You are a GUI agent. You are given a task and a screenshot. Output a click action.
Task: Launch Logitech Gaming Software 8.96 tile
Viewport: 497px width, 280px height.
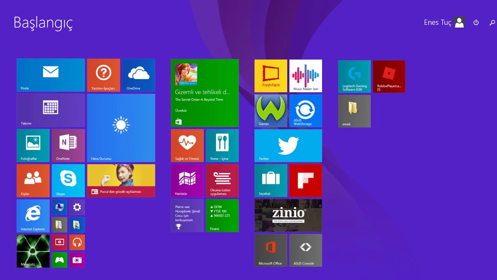pos(355,77)
